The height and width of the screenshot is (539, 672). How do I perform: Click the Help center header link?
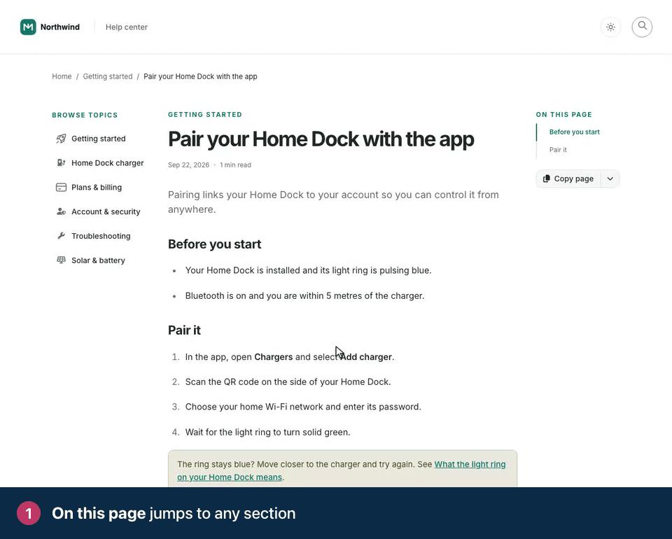pos(127,27)
